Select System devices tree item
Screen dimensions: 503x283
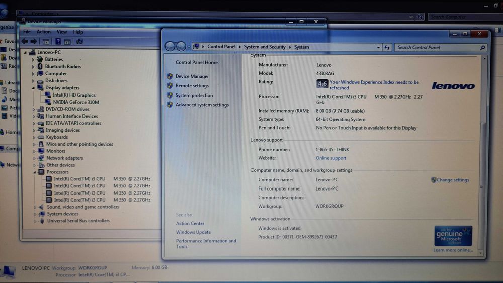pos(62,214)
